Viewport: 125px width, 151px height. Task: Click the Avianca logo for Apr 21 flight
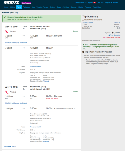7,92
